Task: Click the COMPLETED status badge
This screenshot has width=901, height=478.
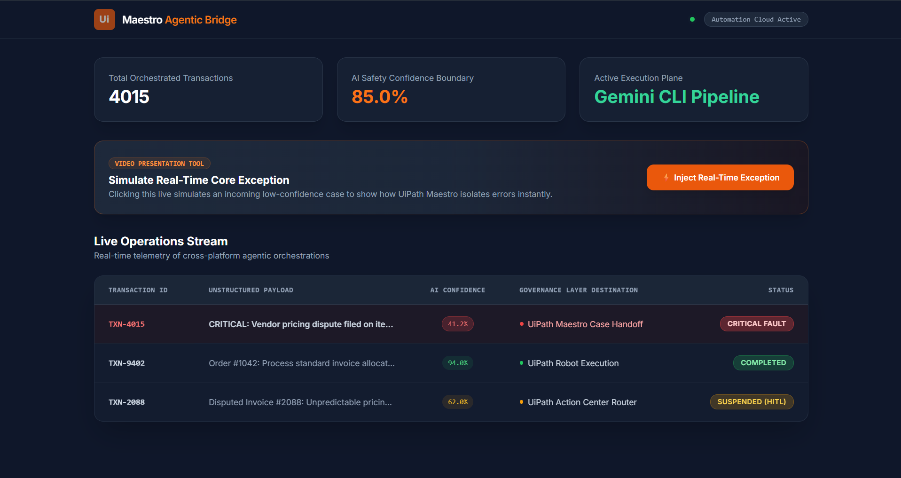Action: pos(763,363)
